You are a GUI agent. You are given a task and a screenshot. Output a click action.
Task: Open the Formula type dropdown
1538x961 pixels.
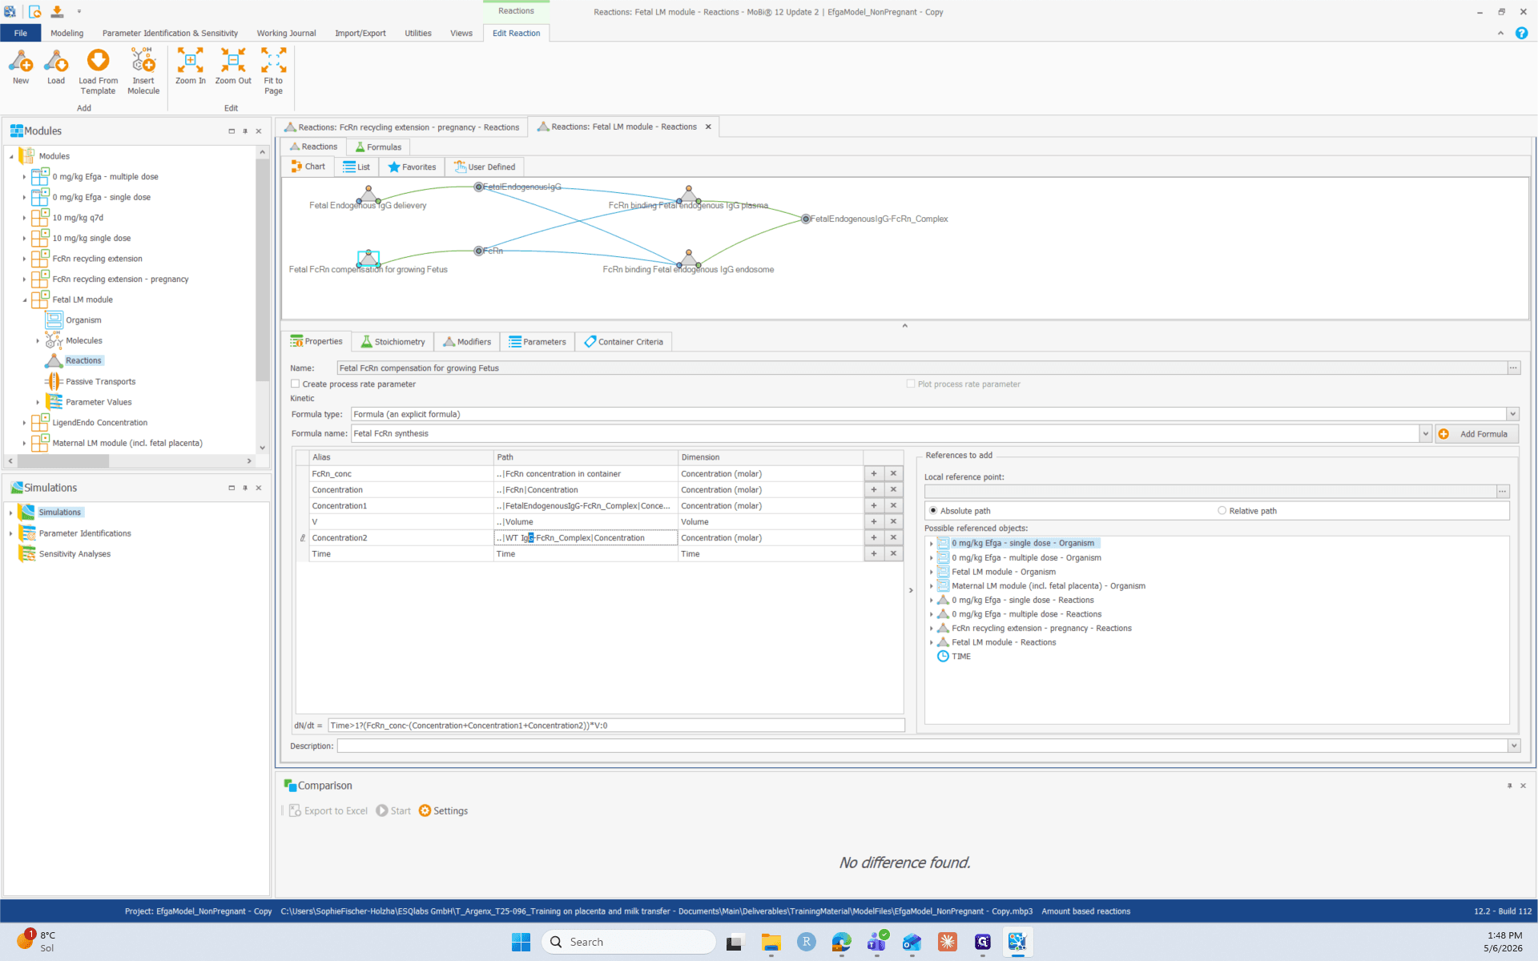(1512, 414)
